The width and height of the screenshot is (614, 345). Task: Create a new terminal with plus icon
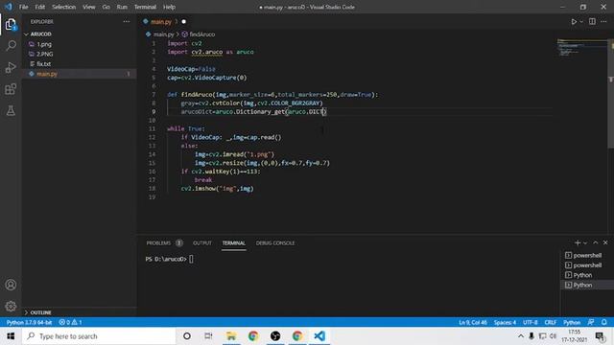(578, 242)
